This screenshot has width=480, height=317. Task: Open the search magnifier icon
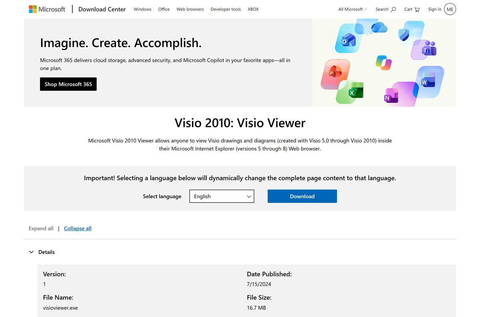pyautogui.click(x=393, y=9)
